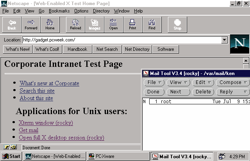Click the Net Directory button
Viewport: 250px width, 161px height.
[x=137, y=49]
